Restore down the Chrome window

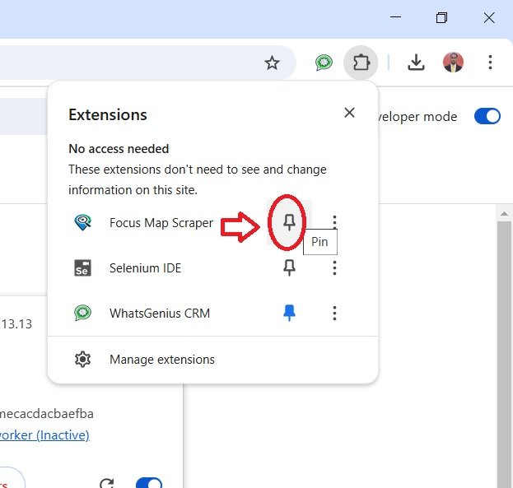441,17
